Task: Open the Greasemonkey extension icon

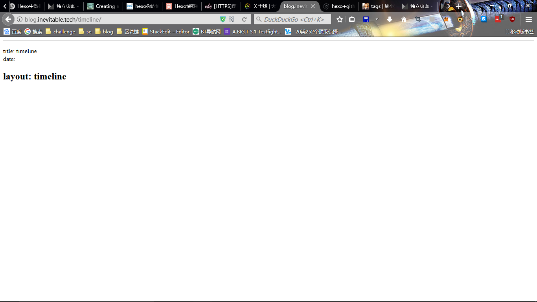Action: 460,19
